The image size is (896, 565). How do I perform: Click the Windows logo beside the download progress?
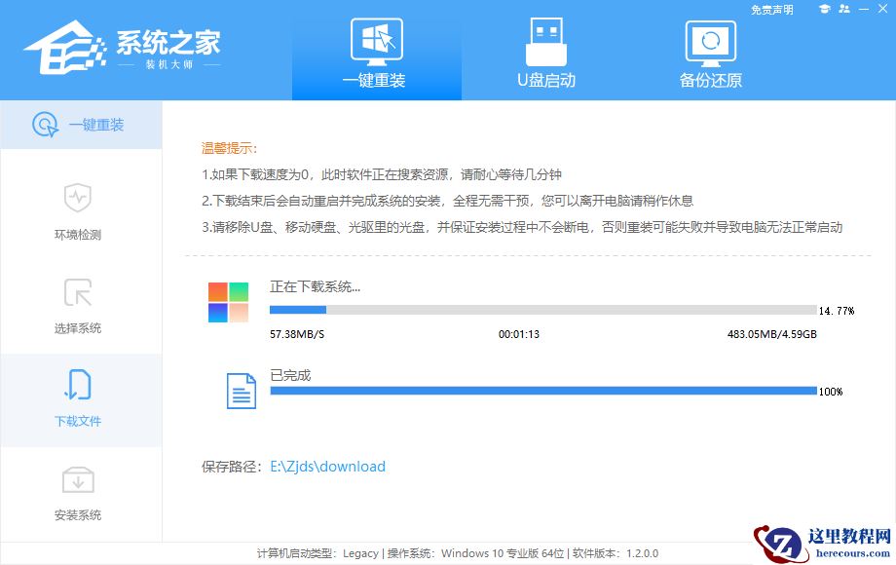(227, 302)
